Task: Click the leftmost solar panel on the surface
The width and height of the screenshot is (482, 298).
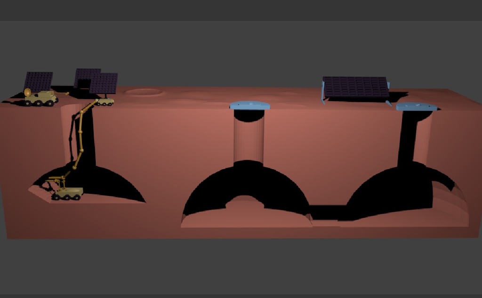Action: [39, 82]
